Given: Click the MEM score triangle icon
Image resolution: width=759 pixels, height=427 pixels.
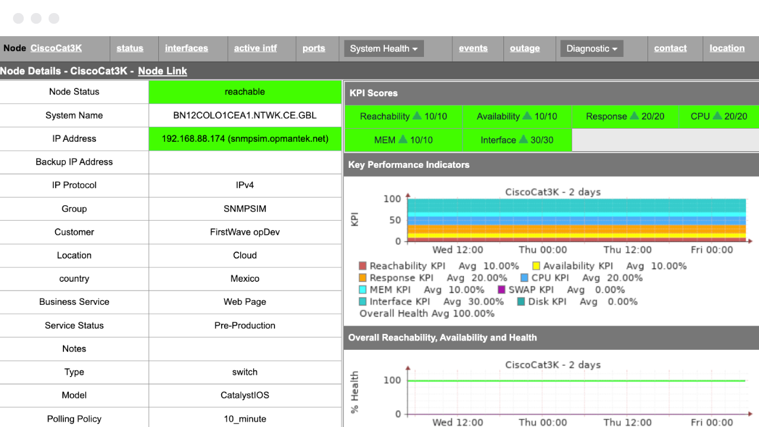Looking at the screenshot, I should point(403,139).
